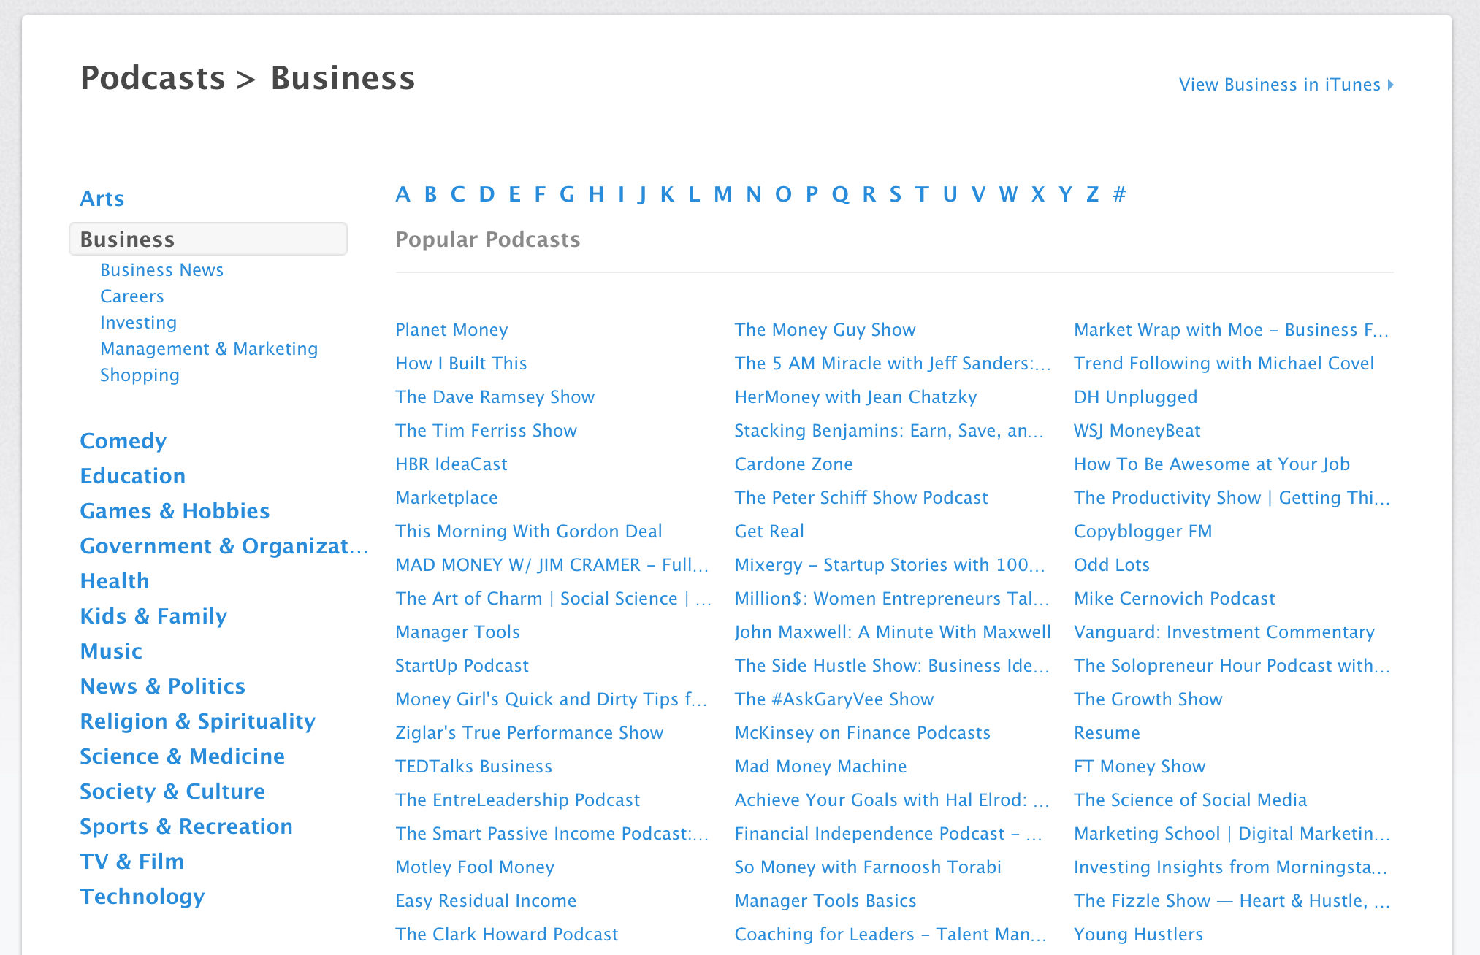Open The Dave Ramsey Show podcast
The image size is (1480, 955).
tap(495, 396)
